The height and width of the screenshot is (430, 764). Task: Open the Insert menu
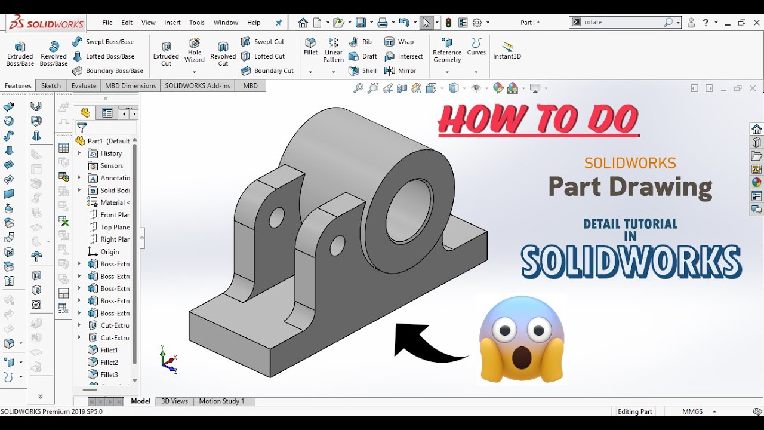click(x=172, y=23)
